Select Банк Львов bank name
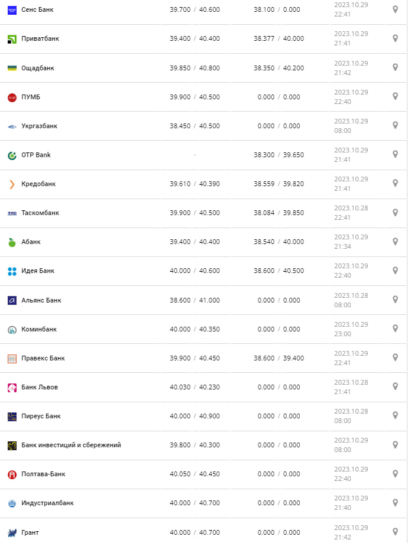408x543 pixels. point(39,387)
